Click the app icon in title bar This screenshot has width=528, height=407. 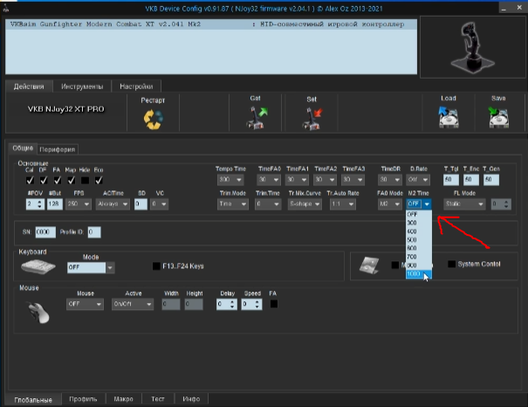coord(5,9)
